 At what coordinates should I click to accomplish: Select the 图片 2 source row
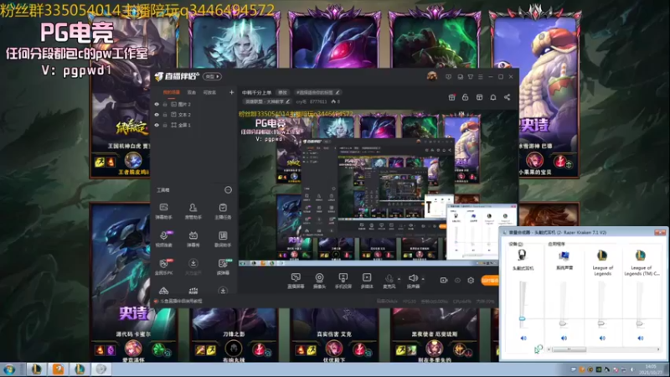point(193,104)
